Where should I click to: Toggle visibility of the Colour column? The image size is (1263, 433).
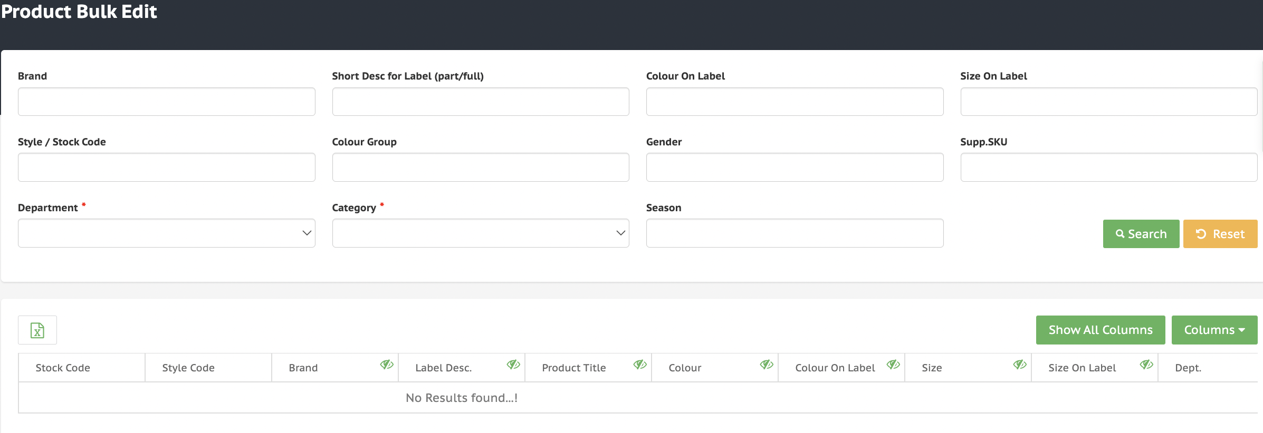pyautogui.click(x=767, y=365)
